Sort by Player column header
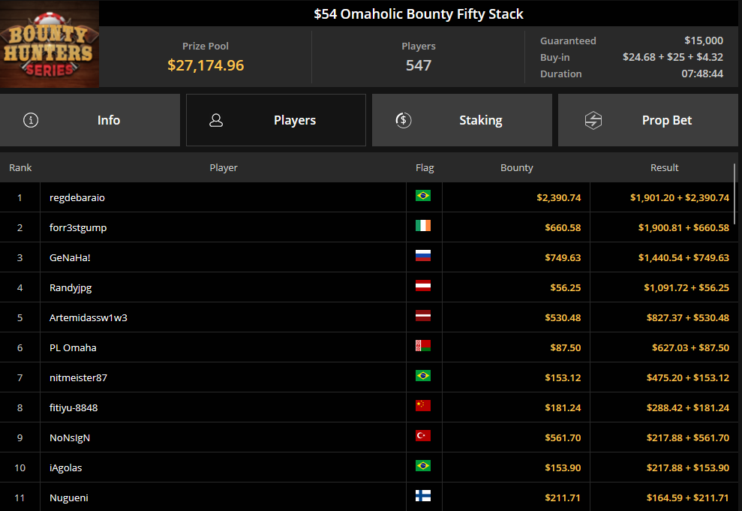The width and height of the screenshot is (742, 511). point(224,167)
